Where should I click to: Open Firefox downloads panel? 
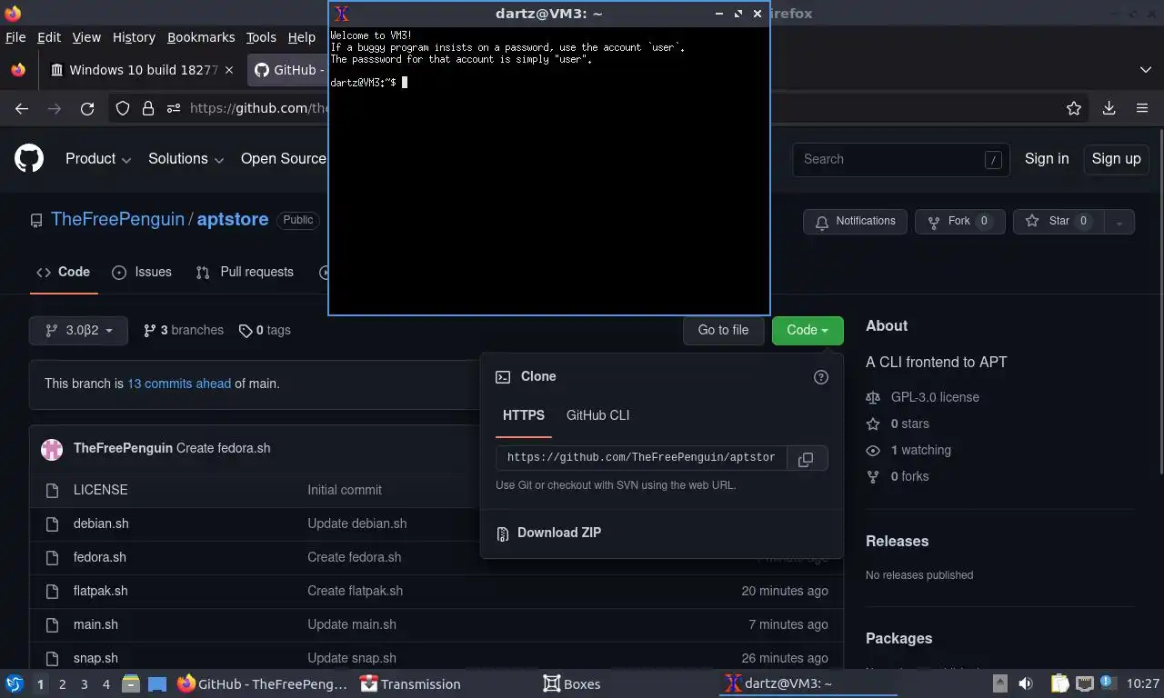[1109, 108]
